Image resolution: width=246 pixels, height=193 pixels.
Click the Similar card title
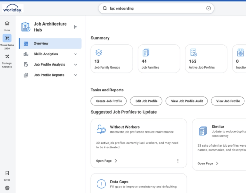tap(218, 127)
